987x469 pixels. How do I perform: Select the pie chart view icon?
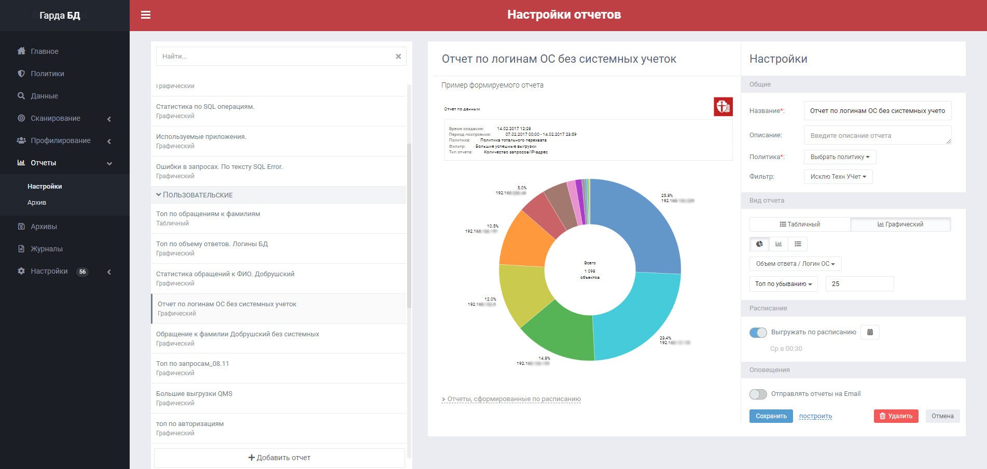pos(759,244)
